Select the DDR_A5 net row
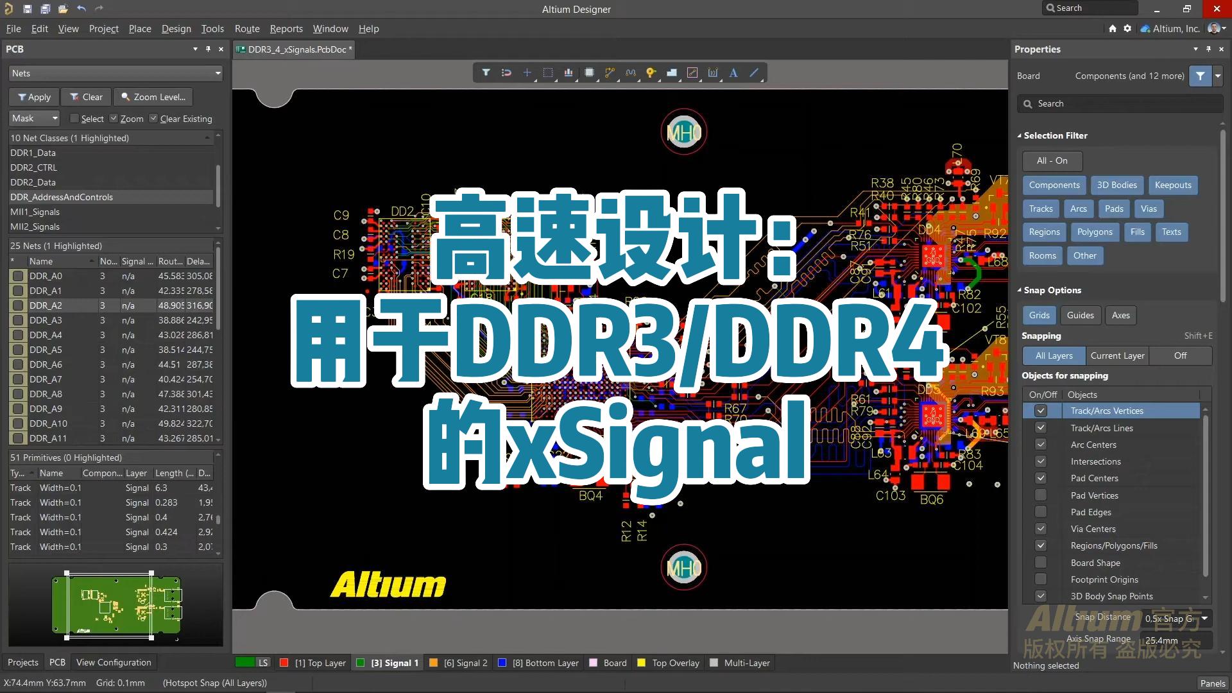 [46, 350]
